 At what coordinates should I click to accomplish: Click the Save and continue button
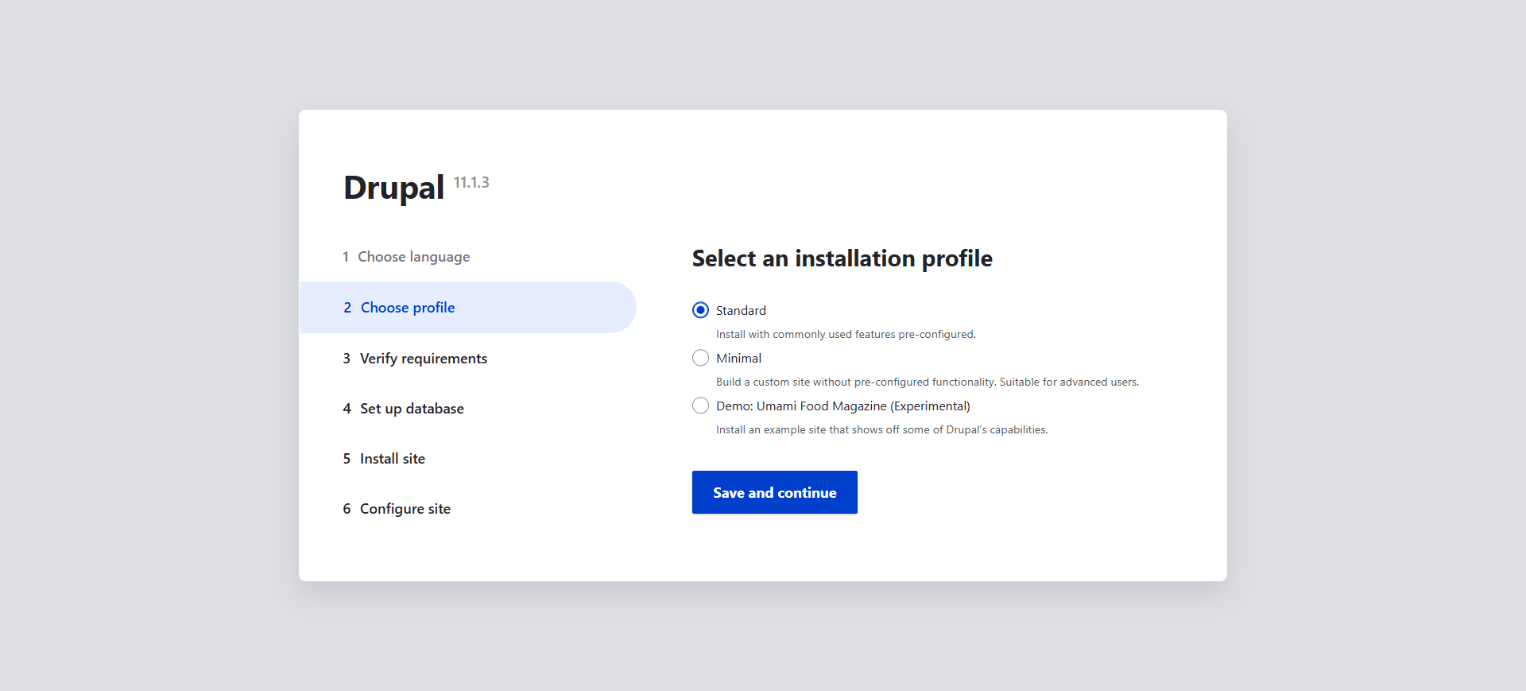point(774,492)
